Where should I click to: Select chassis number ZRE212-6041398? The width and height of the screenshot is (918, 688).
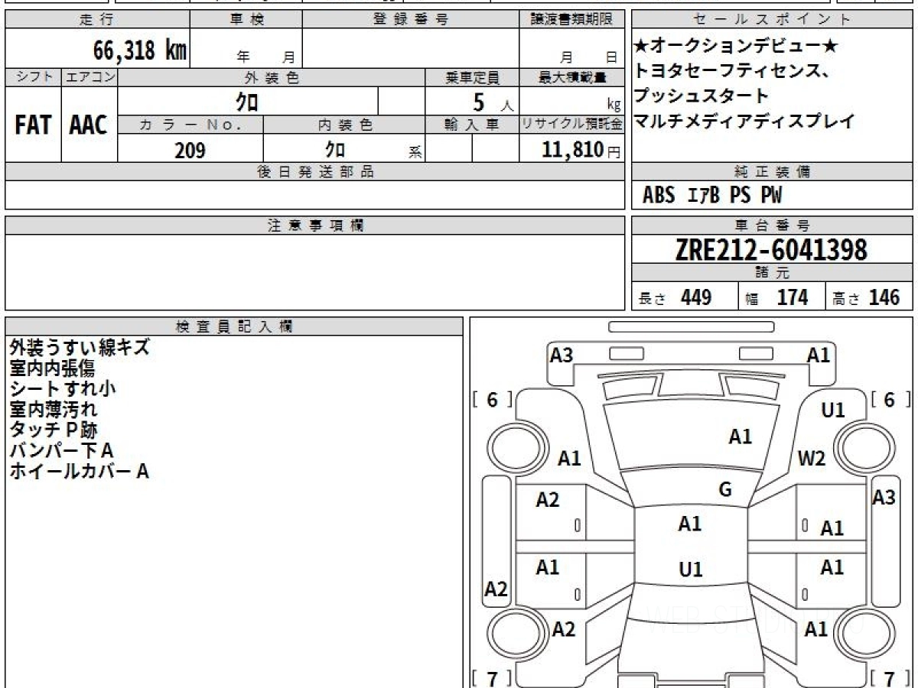(x=771, y=250)
